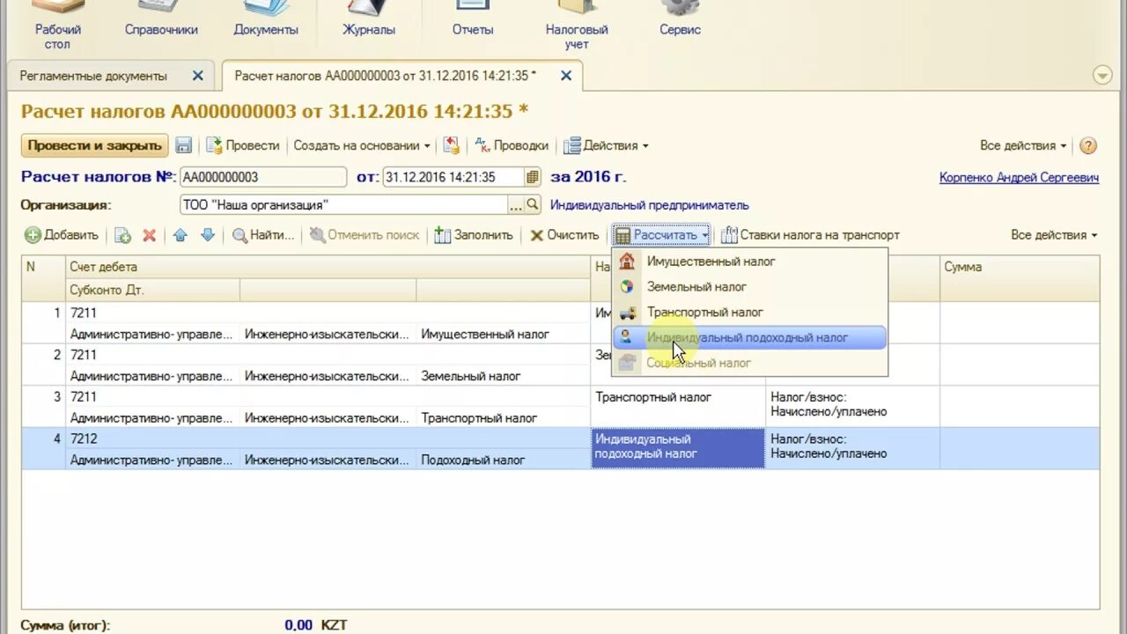The height and width of the screenshot is (634, 1127).
Task: Open the Журналы section
Action: click(369, 19)
